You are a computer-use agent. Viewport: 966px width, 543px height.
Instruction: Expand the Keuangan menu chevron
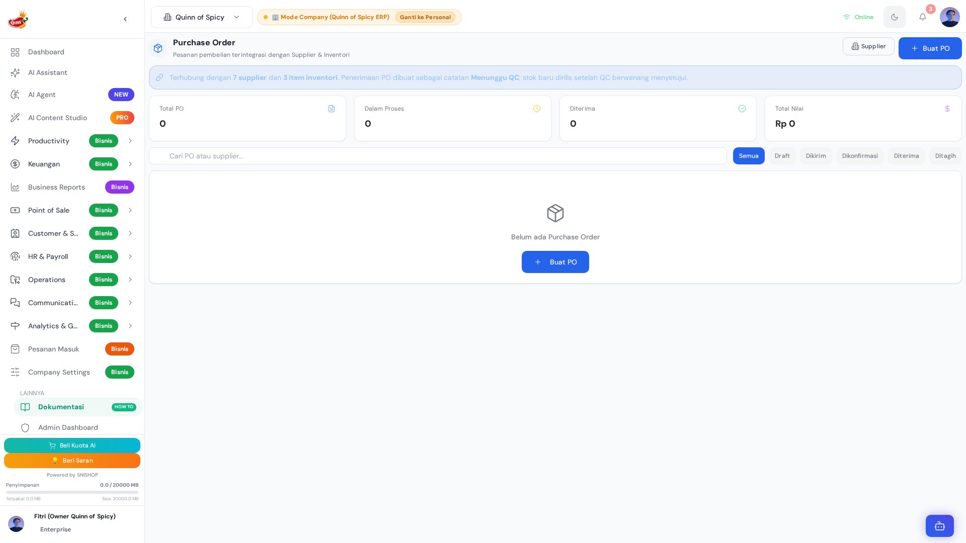pyautogui.click(x=130, y=164)
